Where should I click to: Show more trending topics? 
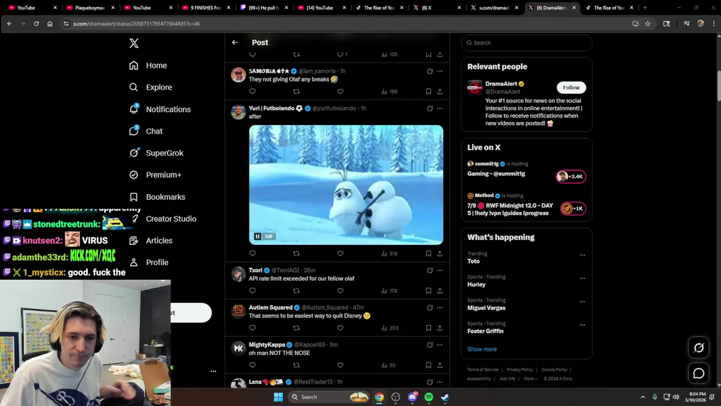tap(482, 349)
